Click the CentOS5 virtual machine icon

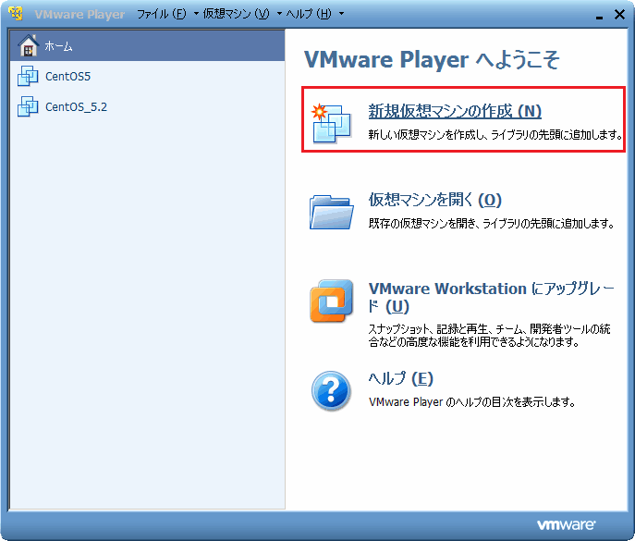coord(28,76)
